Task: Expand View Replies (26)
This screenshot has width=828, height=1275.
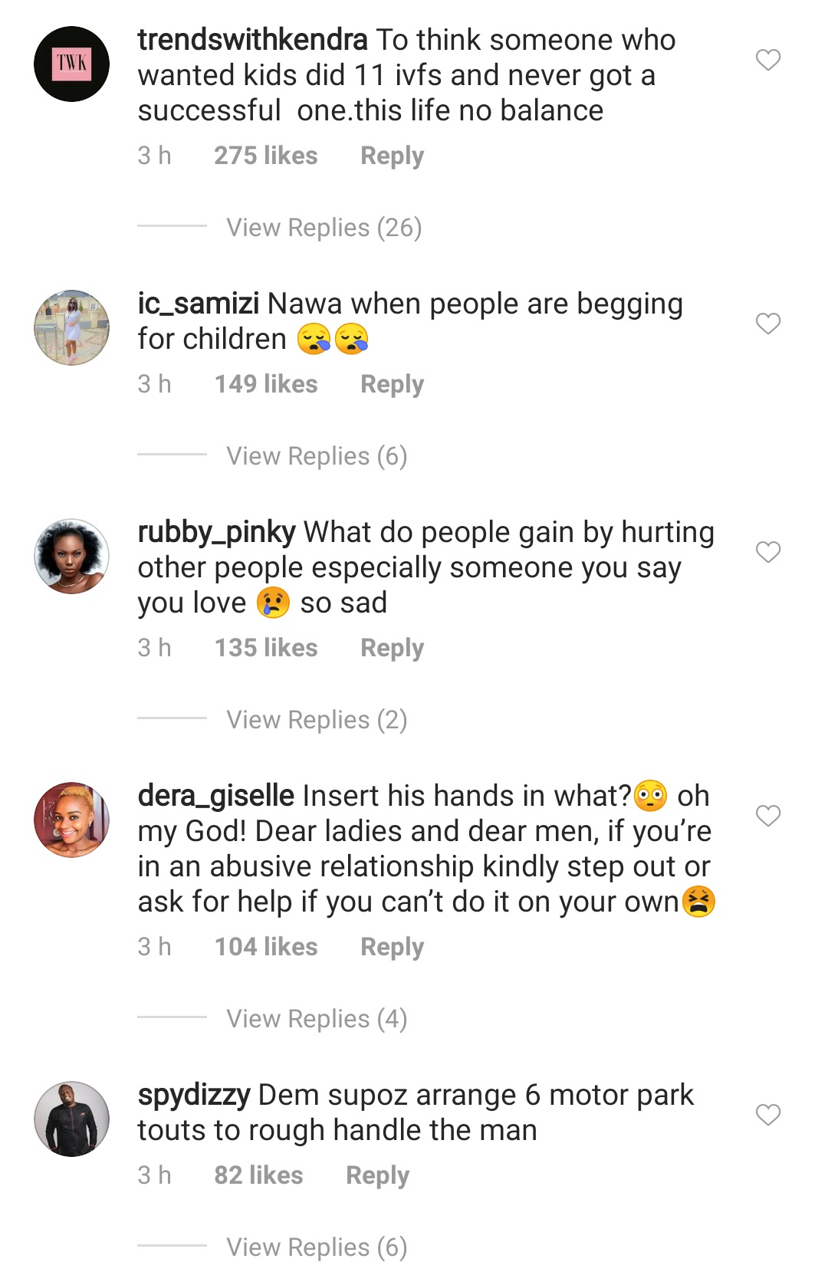Action: [x=324, y=228]
